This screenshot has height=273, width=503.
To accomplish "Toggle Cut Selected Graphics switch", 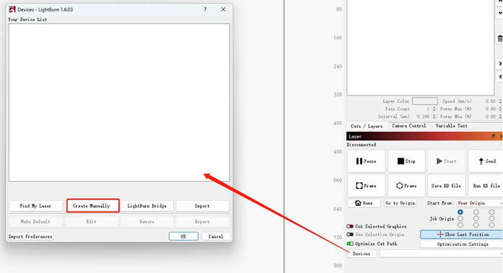I will [x=350, y=227].
